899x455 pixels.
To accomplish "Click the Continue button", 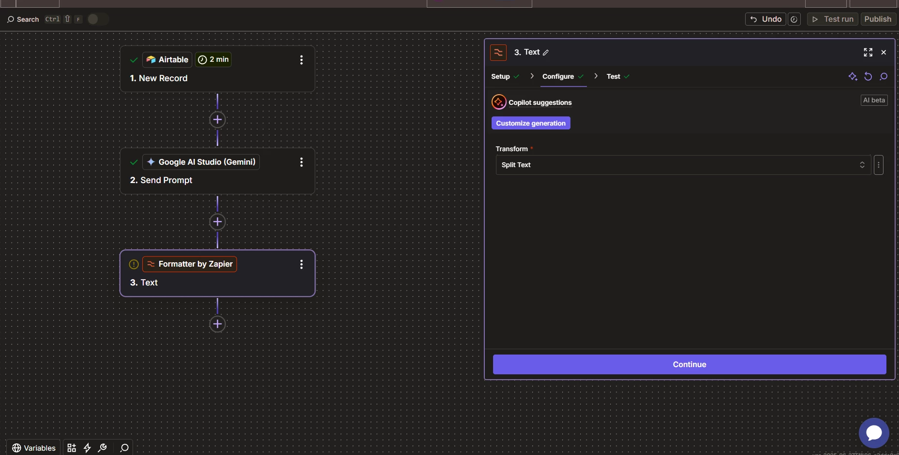I will pyautogui.click(x=689, y=364).
